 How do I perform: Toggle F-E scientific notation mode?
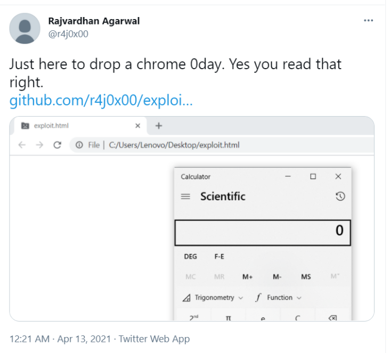219,257
